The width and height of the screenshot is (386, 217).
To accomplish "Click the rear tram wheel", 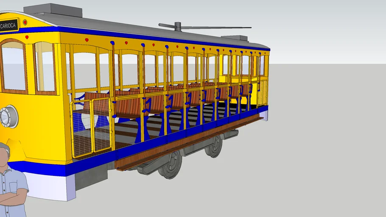I will [214, 146].
